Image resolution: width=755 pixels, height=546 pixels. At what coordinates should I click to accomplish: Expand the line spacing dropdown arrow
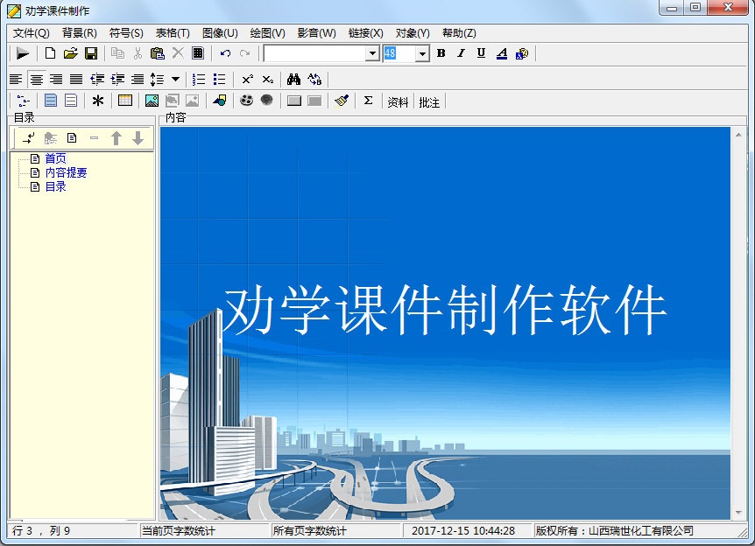click(175, 78)
